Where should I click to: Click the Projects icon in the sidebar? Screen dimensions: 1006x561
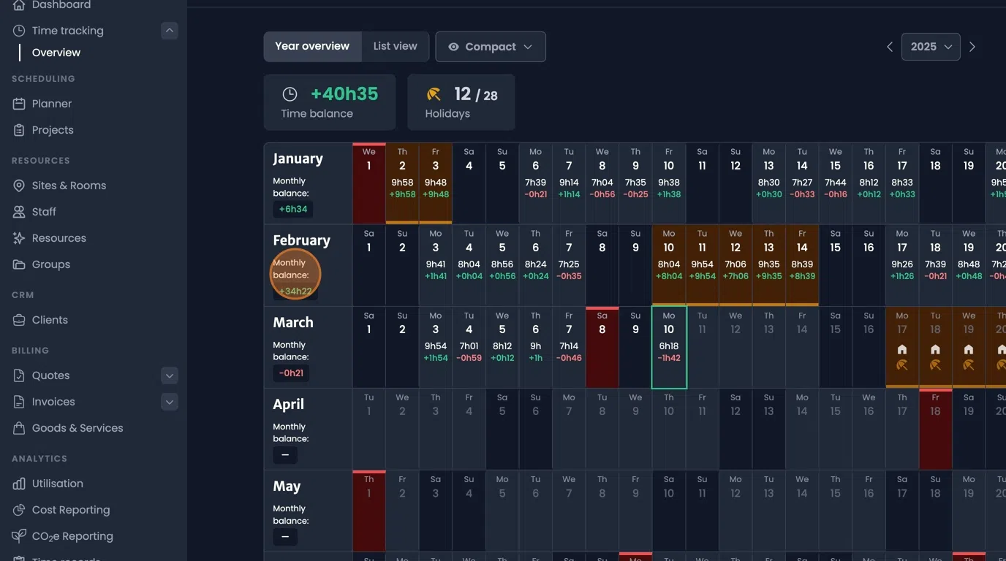pos(18,129)
